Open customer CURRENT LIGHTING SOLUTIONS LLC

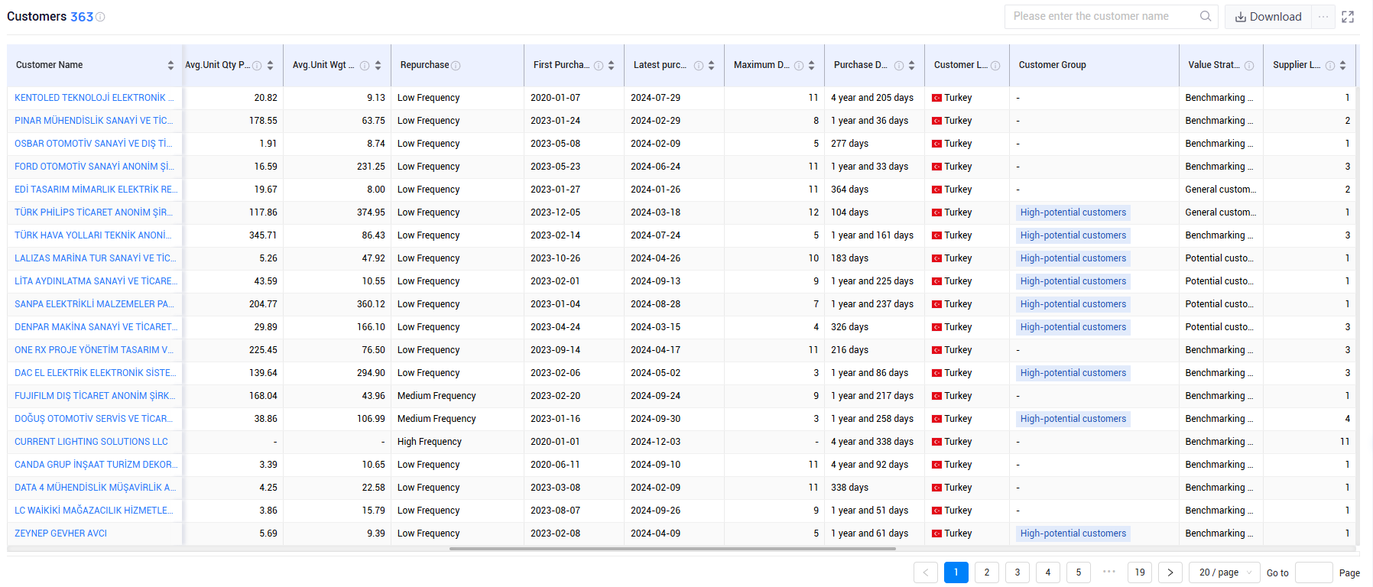tap(91, 442)
